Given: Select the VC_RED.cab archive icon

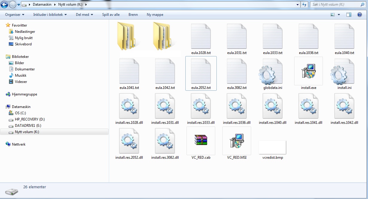Looking at the screenshot, I should (x=201, y=141).
